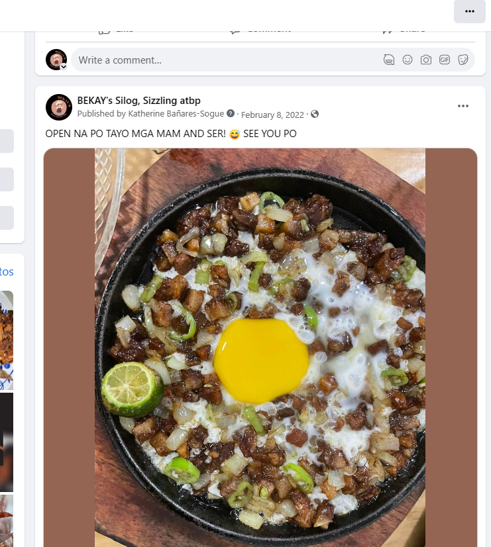Screen dimensions: 491x547
Task: Click the question mark icon beside publisher name
Action: [x=231, y=114]
